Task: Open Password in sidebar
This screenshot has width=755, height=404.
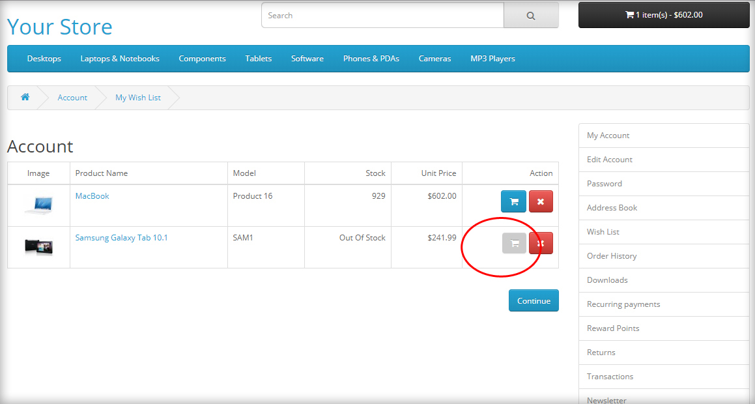Action: [664, 184]
